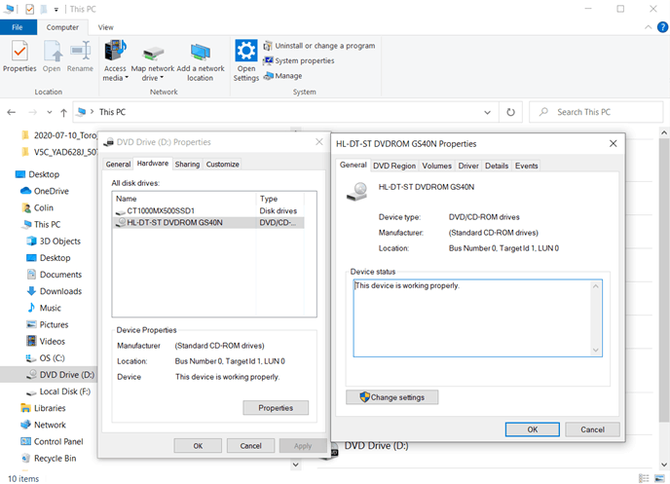Switch to the DVD Region tab
Viewport: 670px width, 484px height.
[394, 166]
